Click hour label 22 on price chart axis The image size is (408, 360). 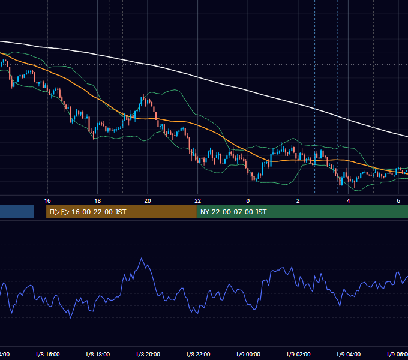click(x=198, y=201)
